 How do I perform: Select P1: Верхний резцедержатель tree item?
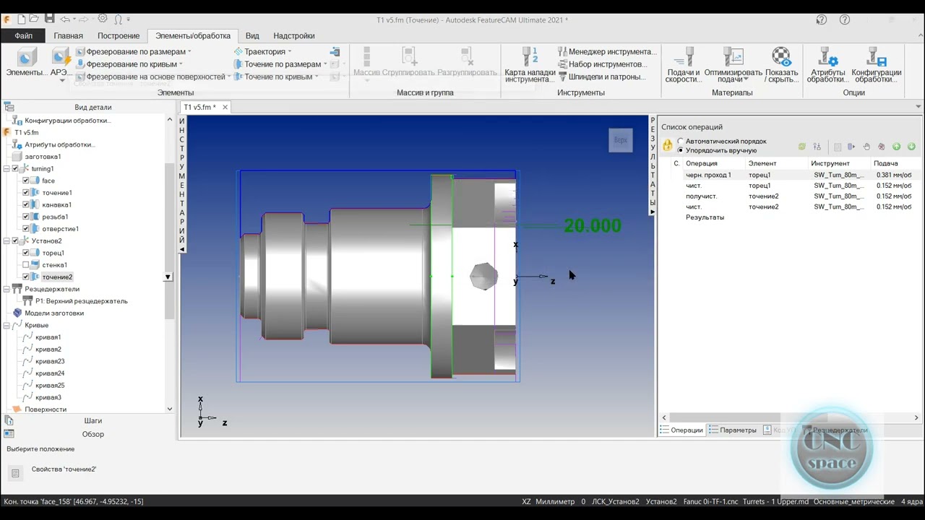point(81,301)
